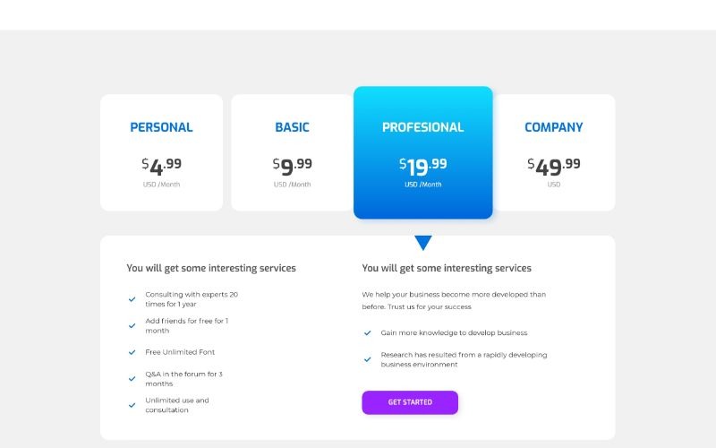The height and width of the screenshot is (448, 716).
Task: Click 'We help your business' description text
Action: pyautogui.click(x=454, y=300)
